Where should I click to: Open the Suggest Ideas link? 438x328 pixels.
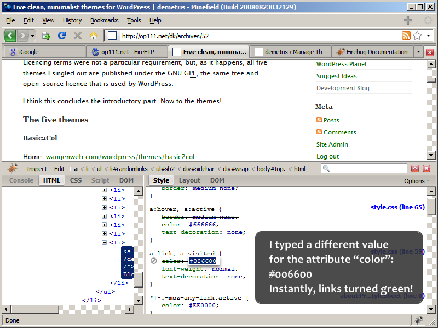pos(336,76)
